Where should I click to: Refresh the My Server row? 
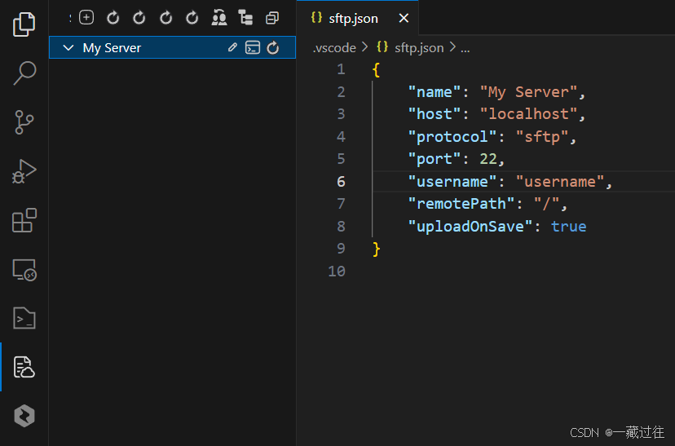coord(273,47)
